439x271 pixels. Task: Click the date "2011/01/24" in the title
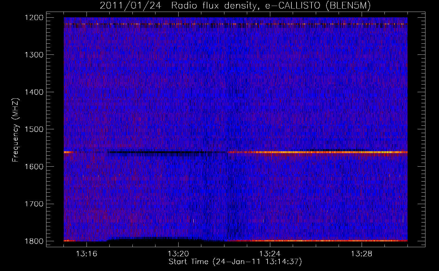click(x=131, y=6)
